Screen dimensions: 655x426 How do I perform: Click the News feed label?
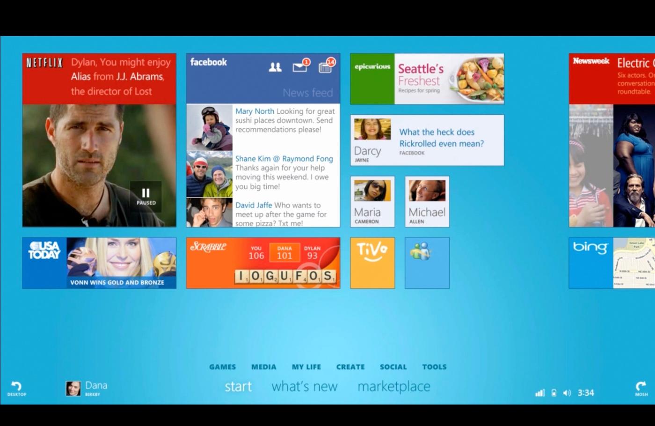click(x=308, y=93)
